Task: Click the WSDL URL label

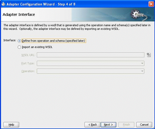Action: [28, 55]
